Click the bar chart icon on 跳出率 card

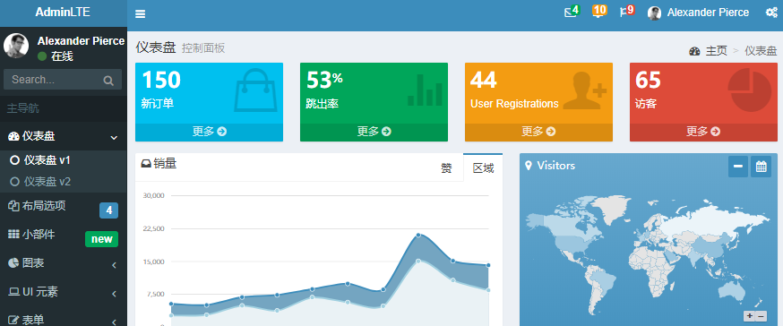[425, 90]
